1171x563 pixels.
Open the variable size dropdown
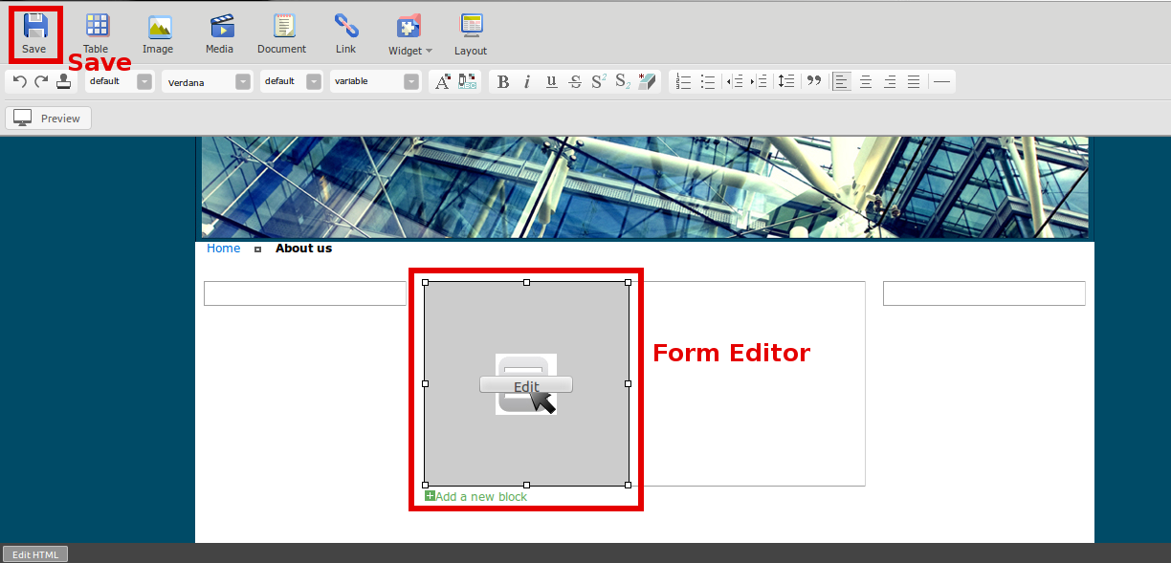(x=411, y=82)
